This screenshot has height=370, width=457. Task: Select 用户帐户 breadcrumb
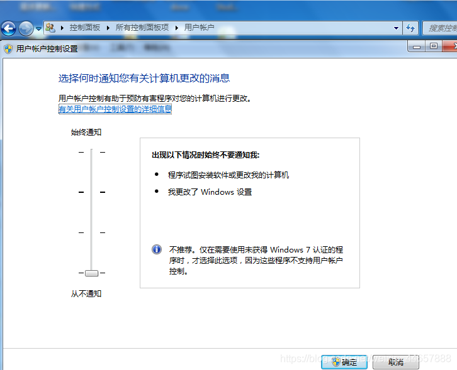pos(200,28)
